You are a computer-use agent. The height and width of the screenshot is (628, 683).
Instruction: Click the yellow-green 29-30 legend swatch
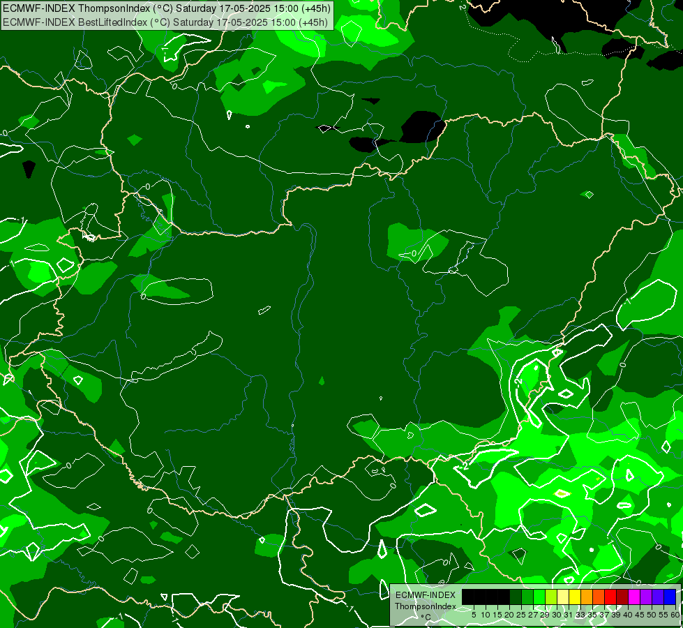coord(551,597)
